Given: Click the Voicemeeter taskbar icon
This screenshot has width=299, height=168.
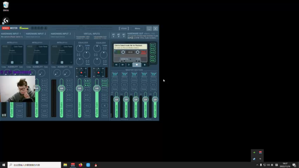Looking at the screenshot, I should [73, 165].
